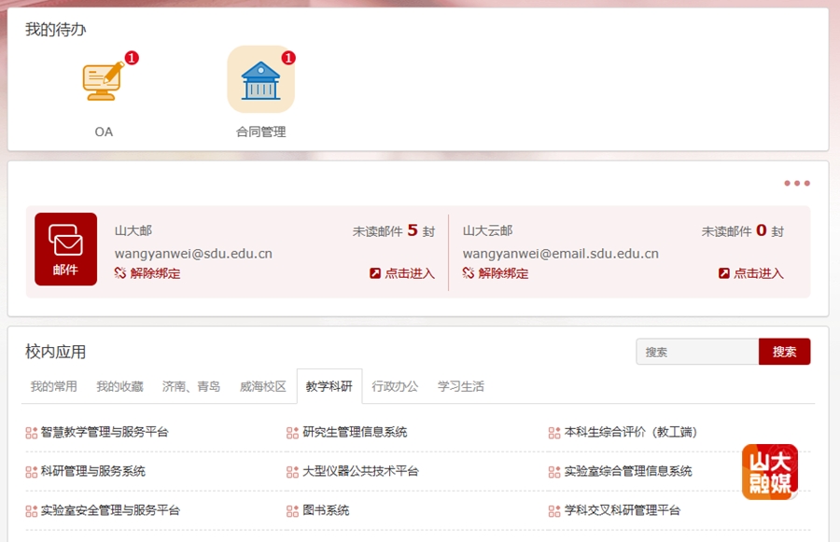840x542 pixels.
Task: Click the 山大融媒 floating logo
Action: click(769, 471)
